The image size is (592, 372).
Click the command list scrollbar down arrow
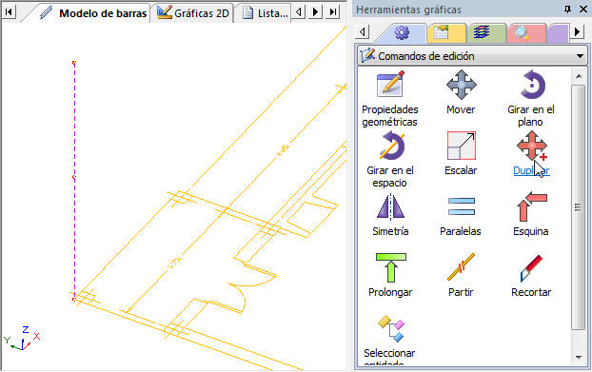[579, 357]
